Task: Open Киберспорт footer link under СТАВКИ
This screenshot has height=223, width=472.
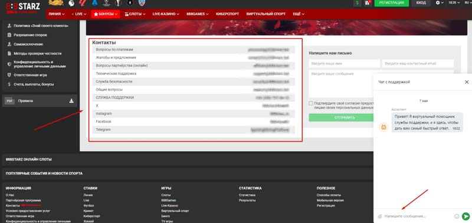Action: 92,216
